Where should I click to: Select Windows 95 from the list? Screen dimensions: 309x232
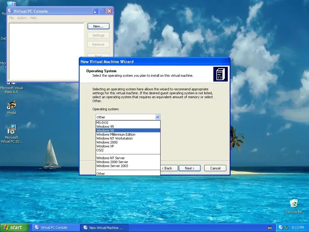click(x=128, y=127)
